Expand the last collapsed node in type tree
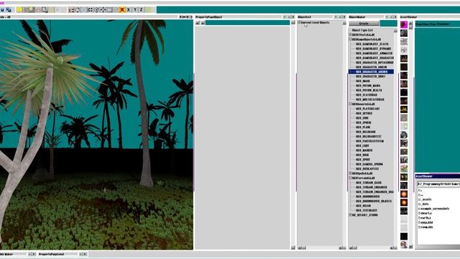460x259 pixels. click(x=350, y=215)
